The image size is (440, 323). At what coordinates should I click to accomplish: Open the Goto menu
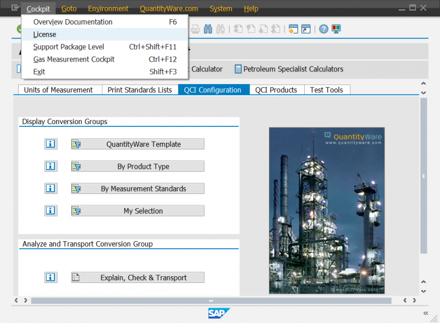69,9
